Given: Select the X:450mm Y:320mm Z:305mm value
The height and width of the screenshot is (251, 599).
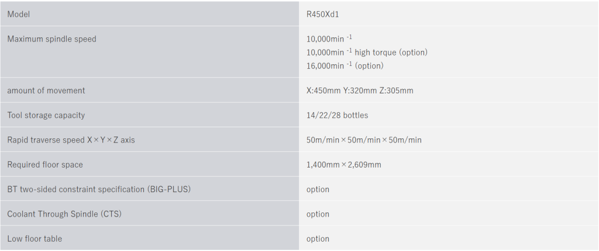Looking at the screenshot, I should (x=360, y=90).
